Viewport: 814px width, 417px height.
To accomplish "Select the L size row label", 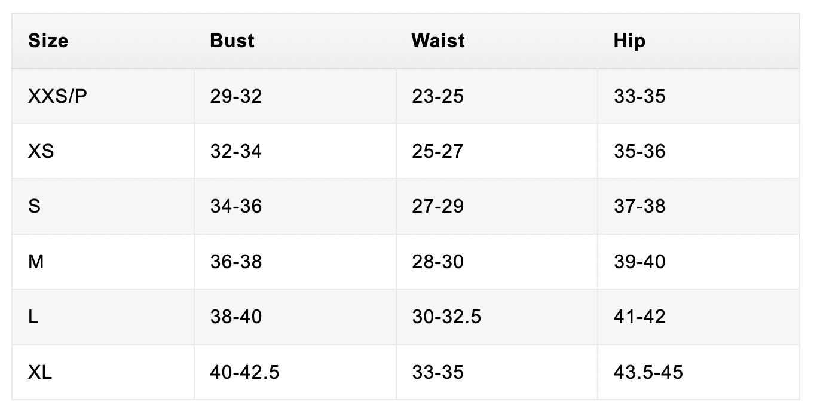I will tap(33, 317).
